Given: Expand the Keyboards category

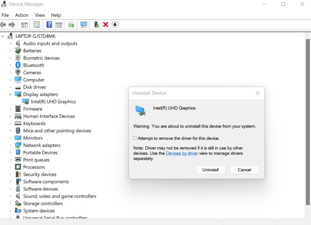Looking at the screenshot, I should tap(10, 123).
